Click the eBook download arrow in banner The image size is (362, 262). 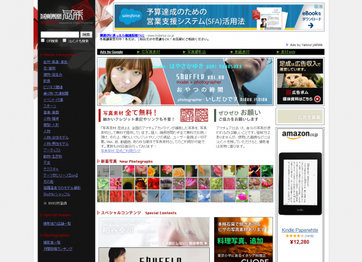[310, 25]
